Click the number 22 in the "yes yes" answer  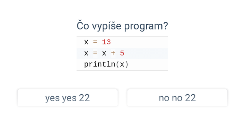click(x=84, y=98)
